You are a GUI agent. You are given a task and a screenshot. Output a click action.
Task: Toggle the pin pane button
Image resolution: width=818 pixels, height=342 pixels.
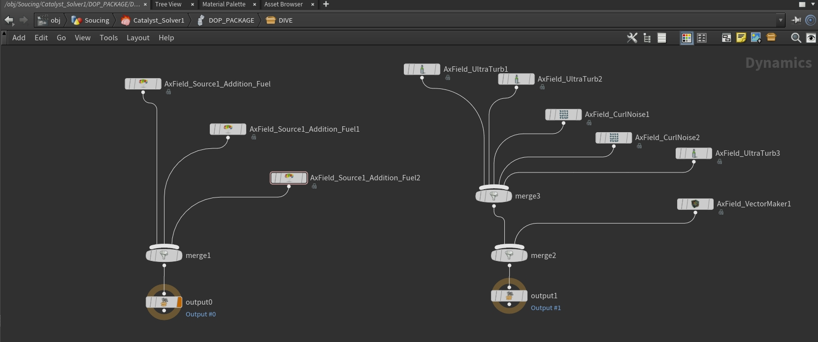[796, 20]
